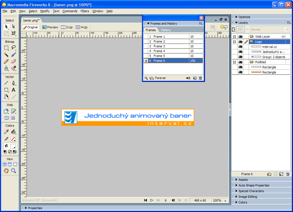Open the Modify menu
The image size is (293, 212).
[x=45, y=11]
